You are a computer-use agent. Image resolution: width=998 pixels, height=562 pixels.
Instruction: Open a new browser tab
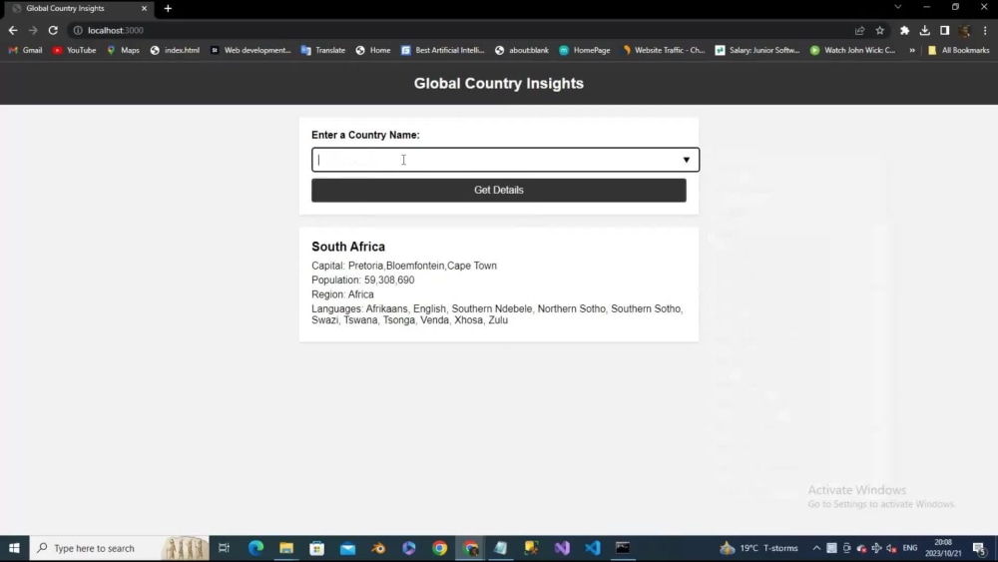[168, 8]
